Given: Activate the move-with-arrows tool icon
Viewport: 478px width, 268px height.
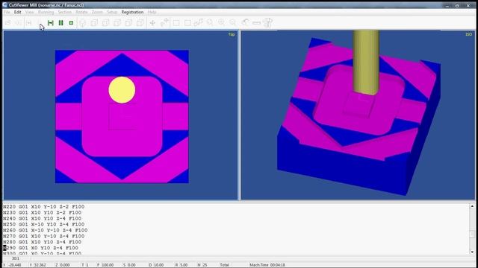Looking at the screenshot, I should (164, 22).
